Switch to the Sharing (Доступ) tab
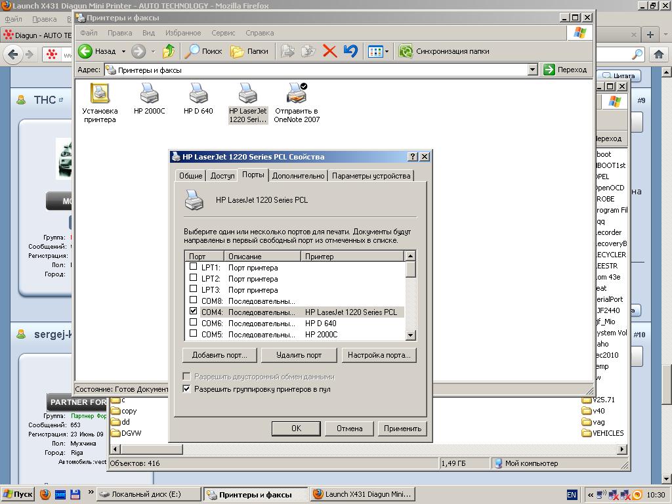This screenshot has width=672, height=504. click(x=222, y=176)
